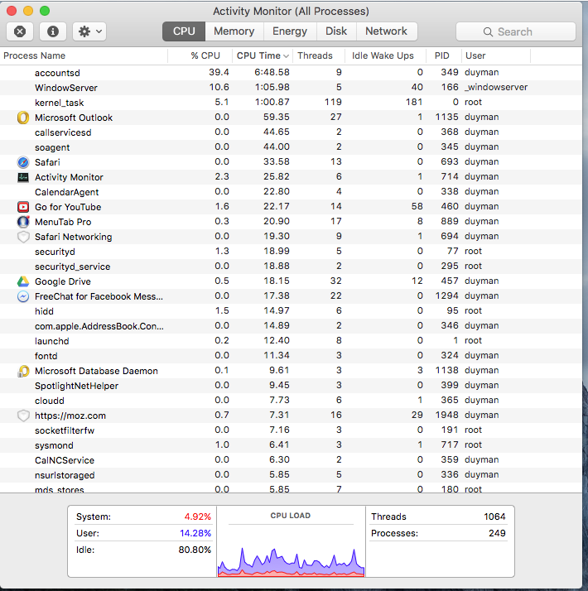
Task: Click the User 14.28% value
Action: pyautogui.click(x=195, y=533)
